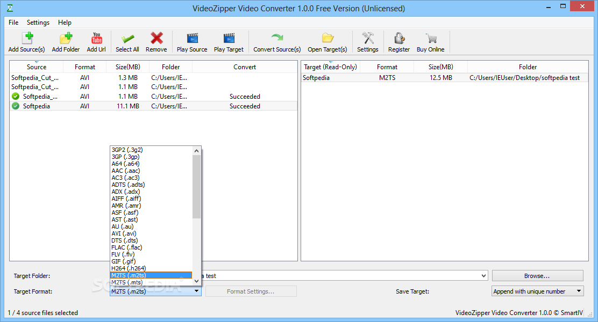This screenshot has height=322, width=598.
Task: Click the Add Folder icon
Action: (x=66, y=38)
